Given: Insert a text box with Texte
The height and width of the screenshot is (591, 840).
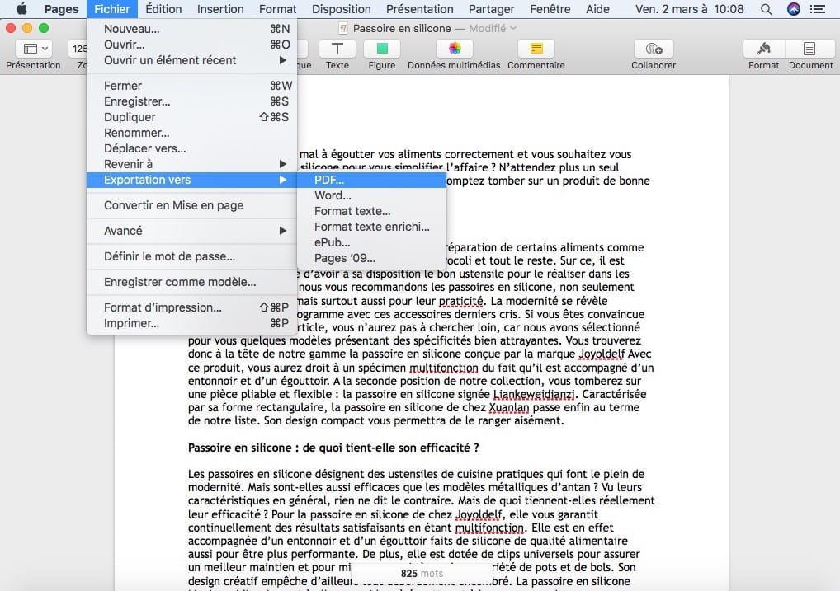Looking at the screenshot, I should click(x=337, y=49).
